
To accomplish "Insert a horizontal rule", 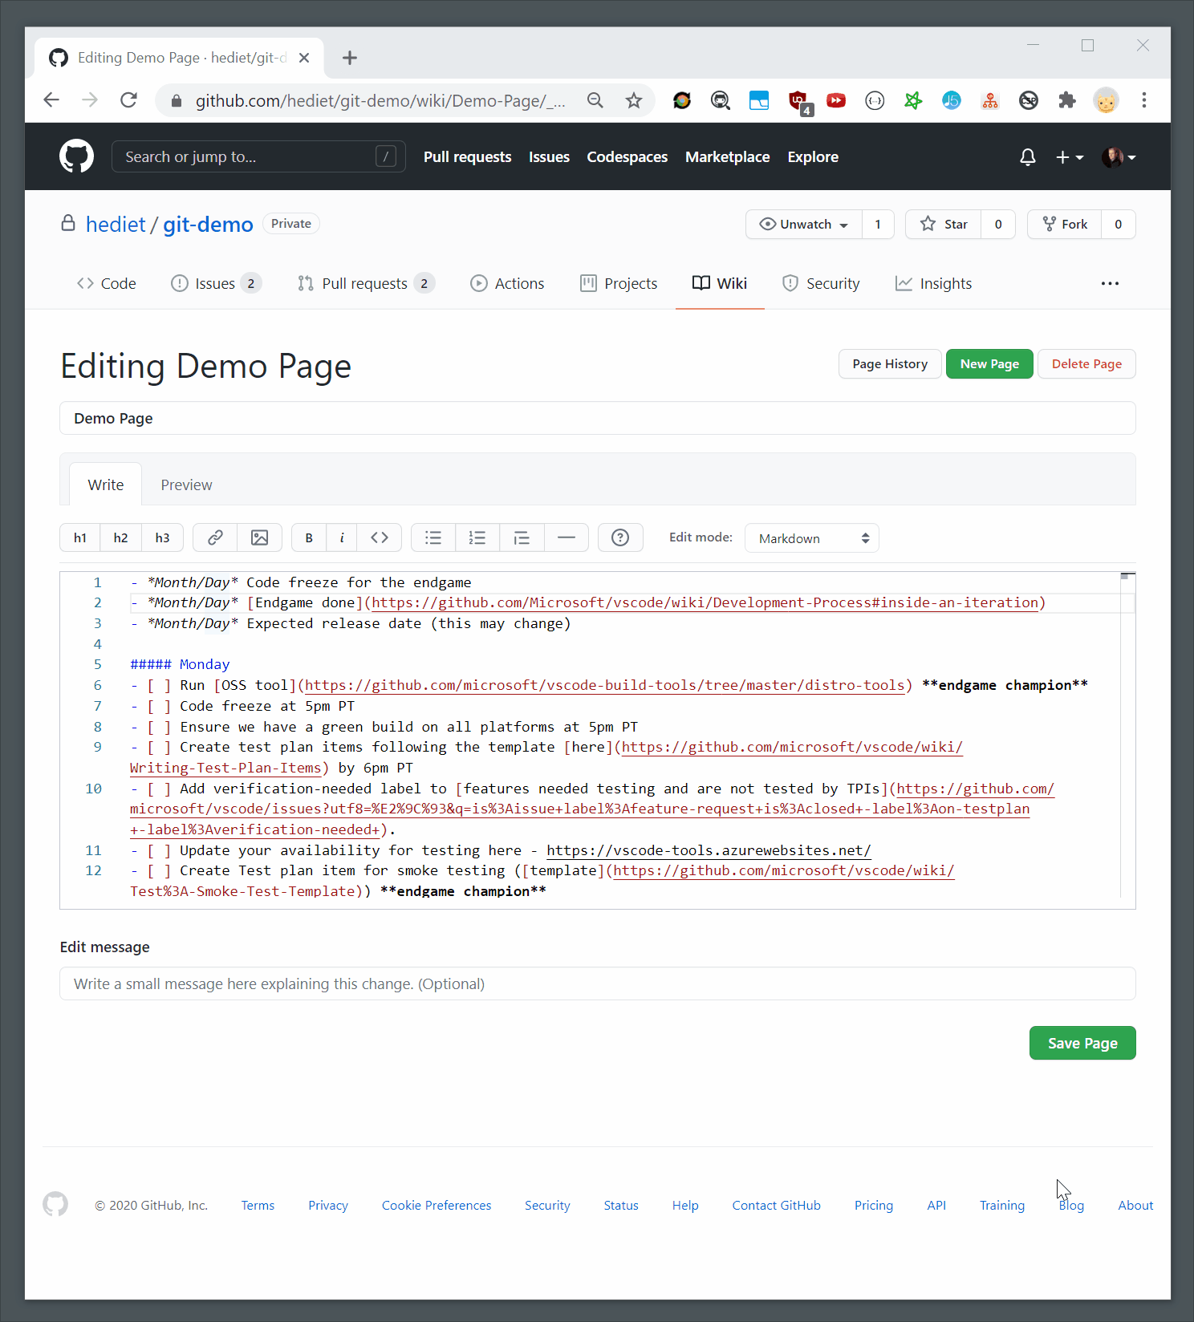I will pyautogui.click(x=567, y=537).
